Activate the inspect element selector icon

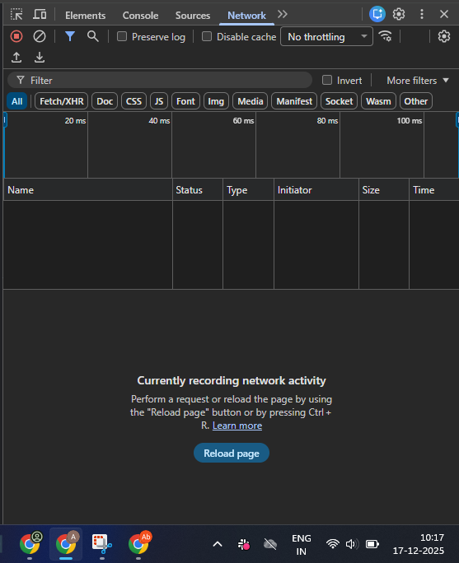(x=16, y=15)
